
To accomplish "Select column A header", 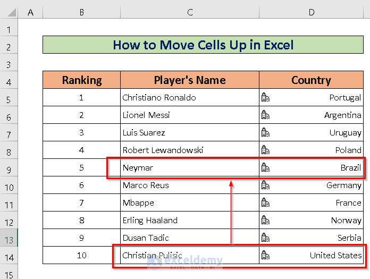I will click(30, 12).
